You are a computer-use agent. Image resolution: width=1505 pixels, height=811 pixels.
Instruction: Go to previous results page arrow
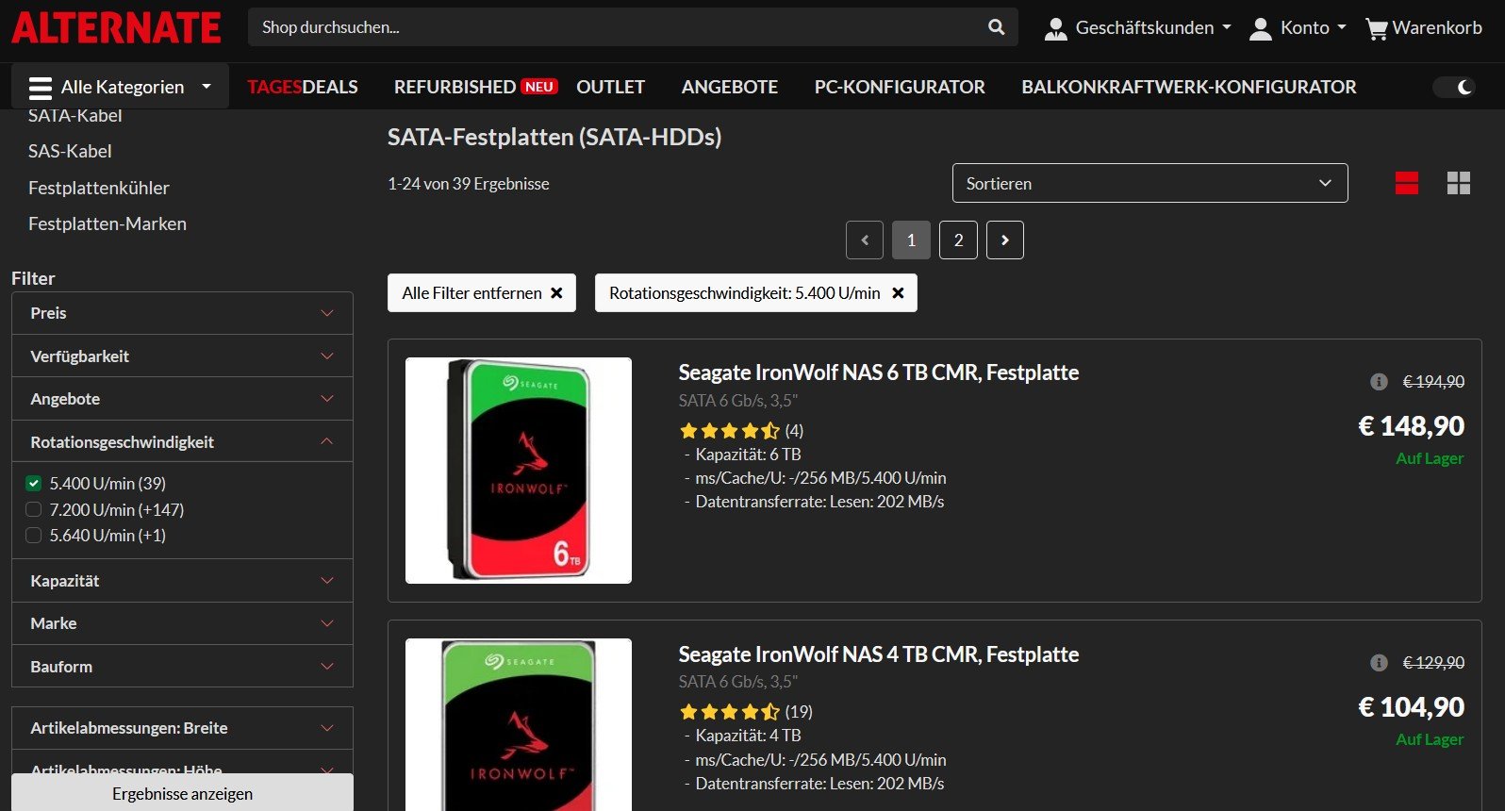[x=865, y=240]
